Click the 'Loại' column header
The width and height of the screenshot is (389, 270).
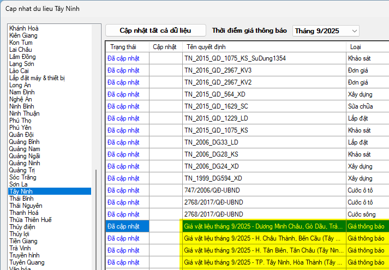click(355, 47)
